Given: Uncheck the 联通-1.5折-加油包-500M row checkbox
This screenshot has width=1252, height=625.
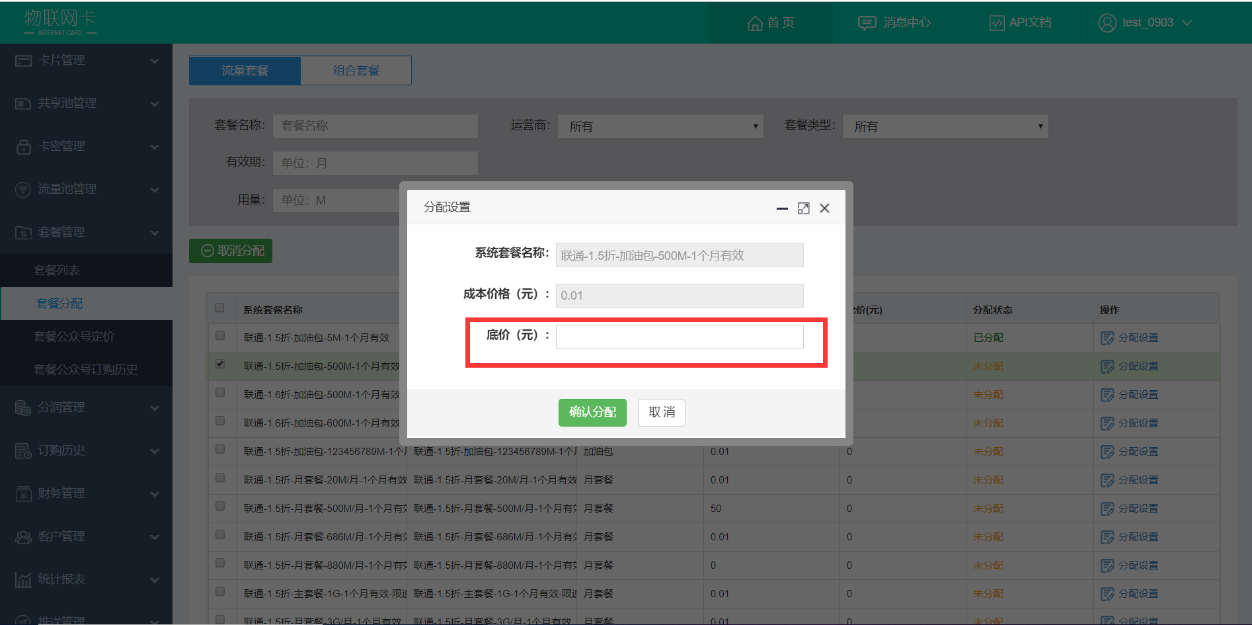Looking at the screenshot, I should tap(220, 364).
